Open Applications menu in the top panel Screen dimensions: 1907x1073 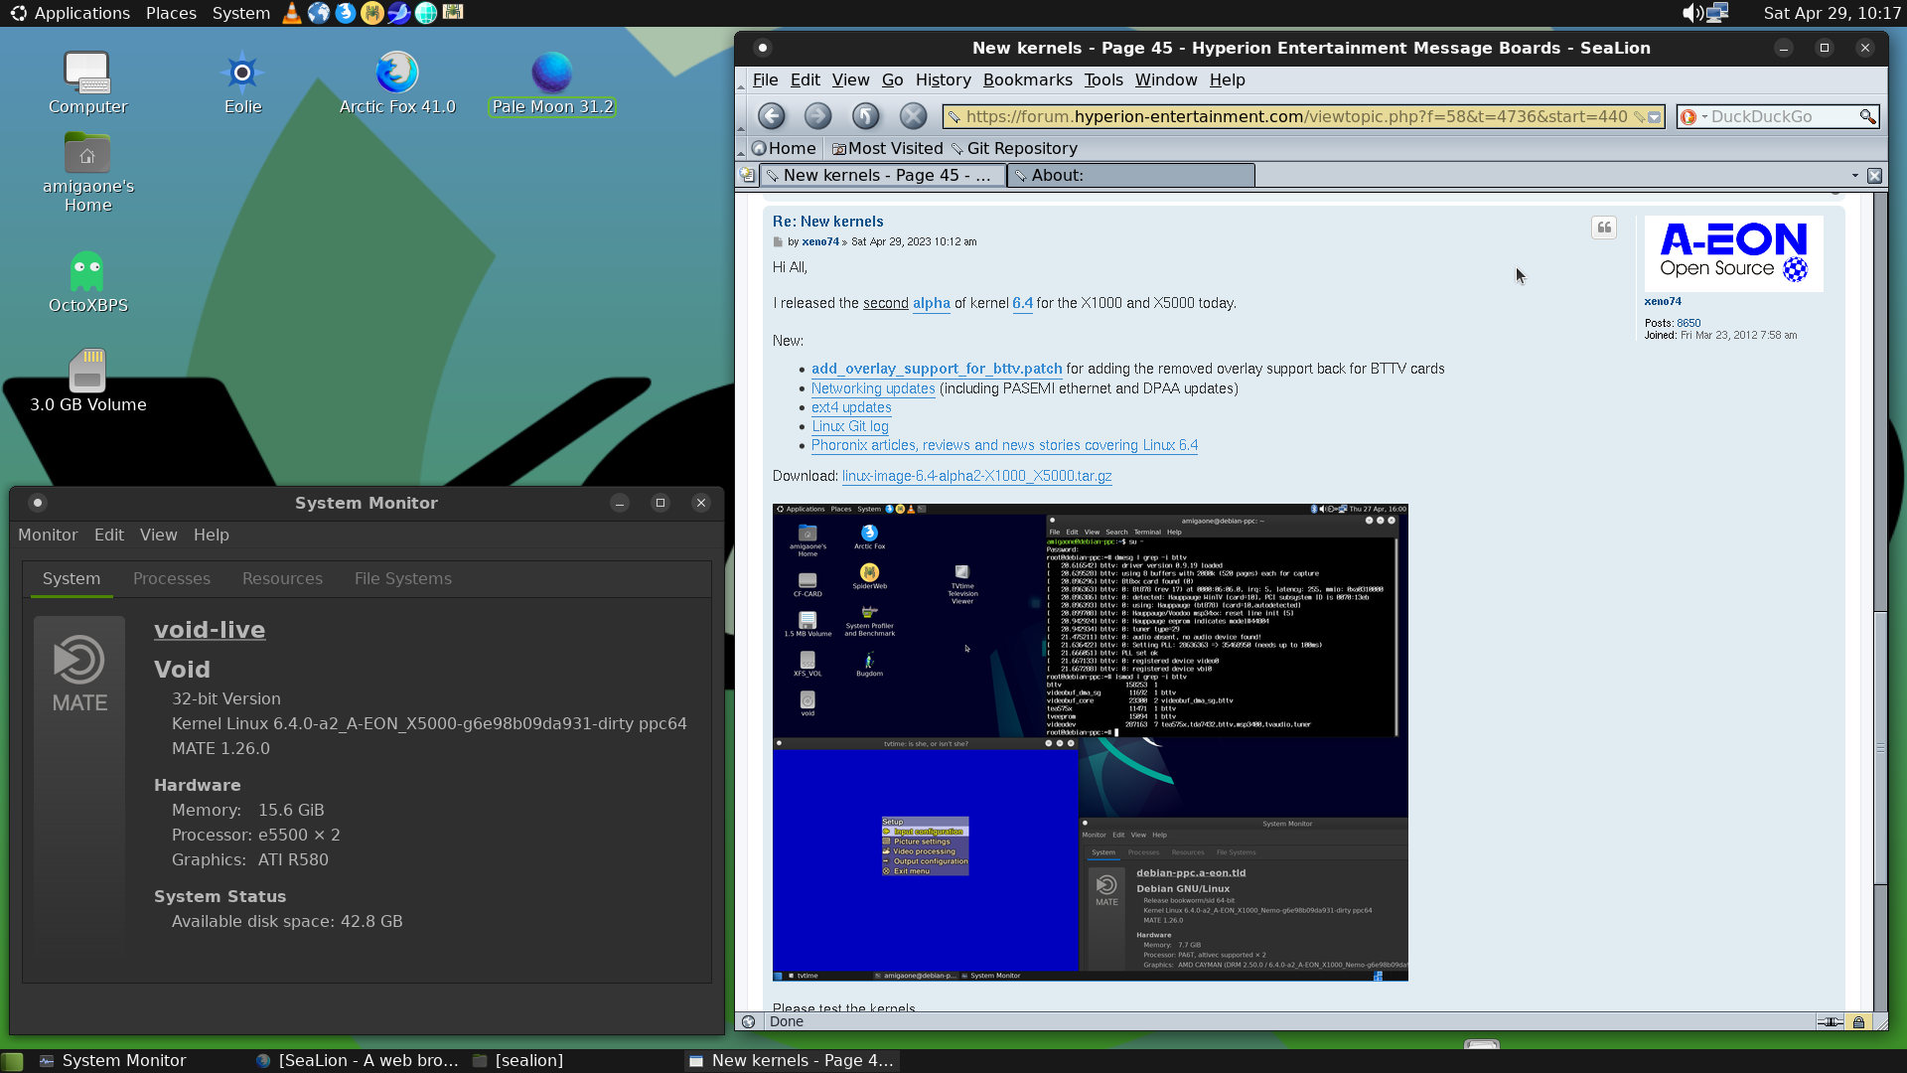point(70,13)
